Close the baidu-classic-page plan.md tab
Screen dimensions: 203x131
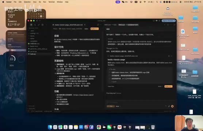click(x=85, y=25)
